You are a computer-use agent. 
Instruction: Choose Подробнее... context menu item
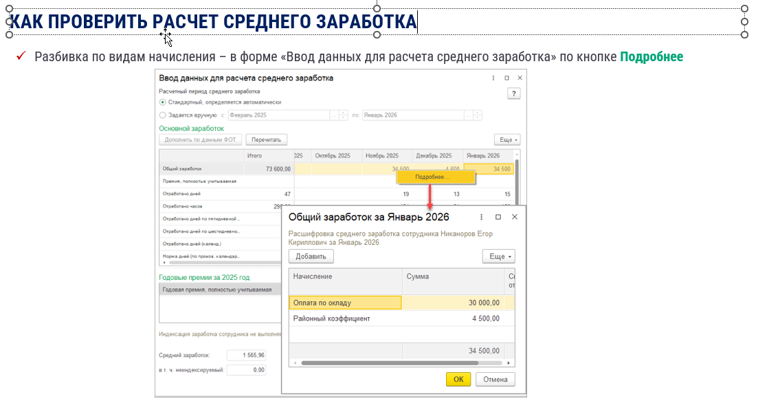(x=436, y=177)
